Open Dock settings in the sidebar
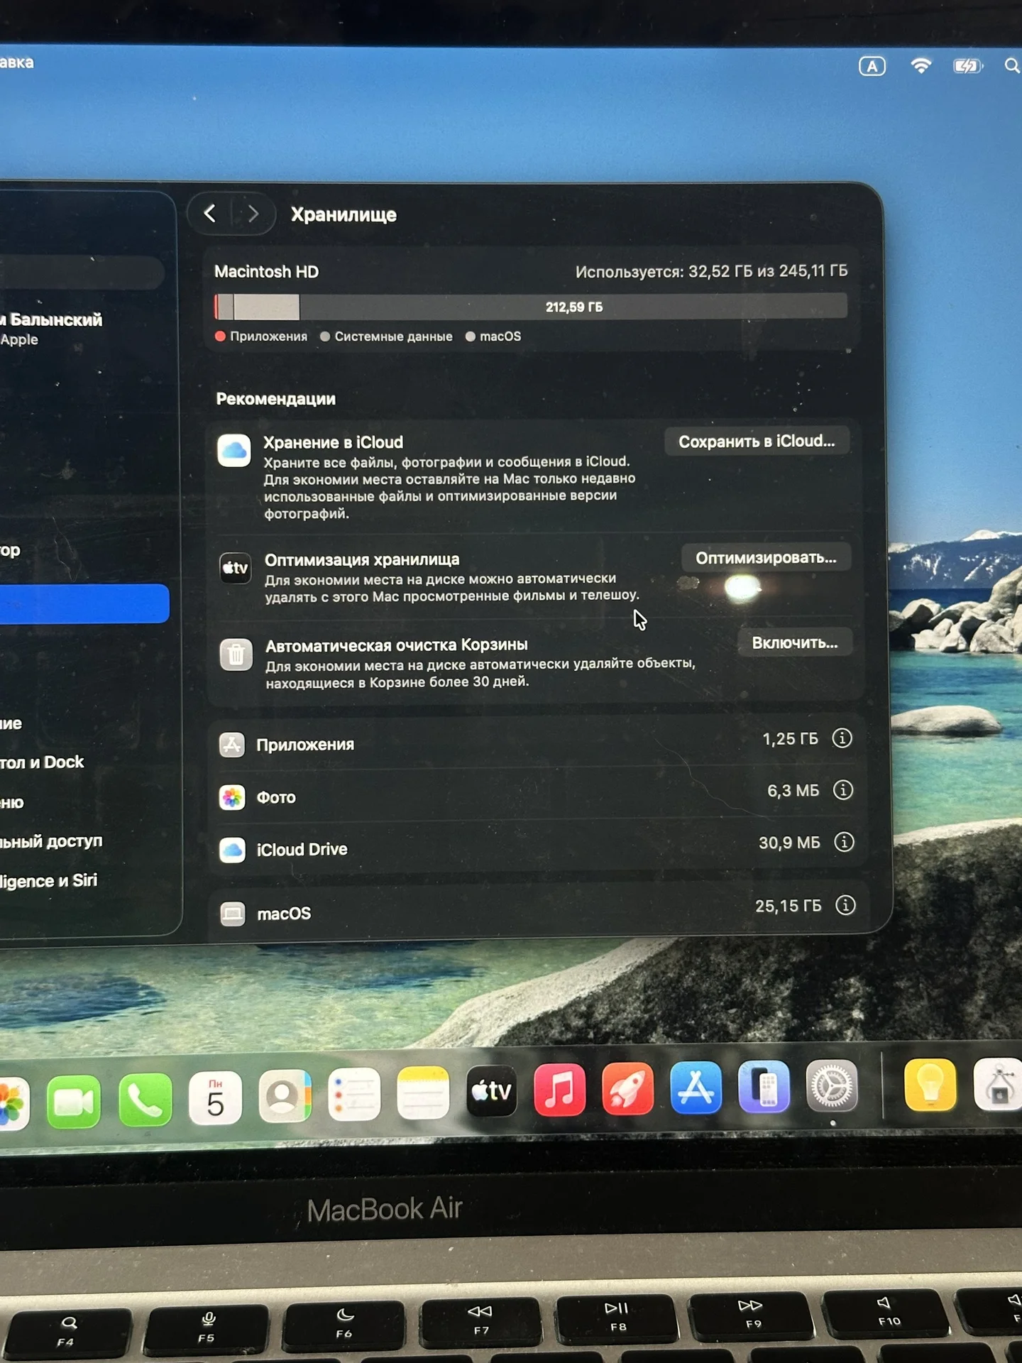 (x=43, y=762)
